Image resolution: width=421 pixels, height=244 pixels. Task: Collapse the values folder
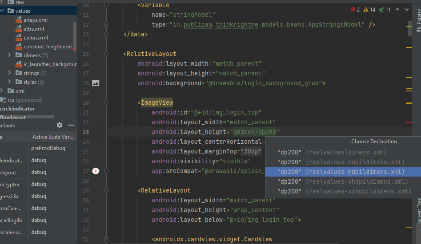(x=2, y=11)
